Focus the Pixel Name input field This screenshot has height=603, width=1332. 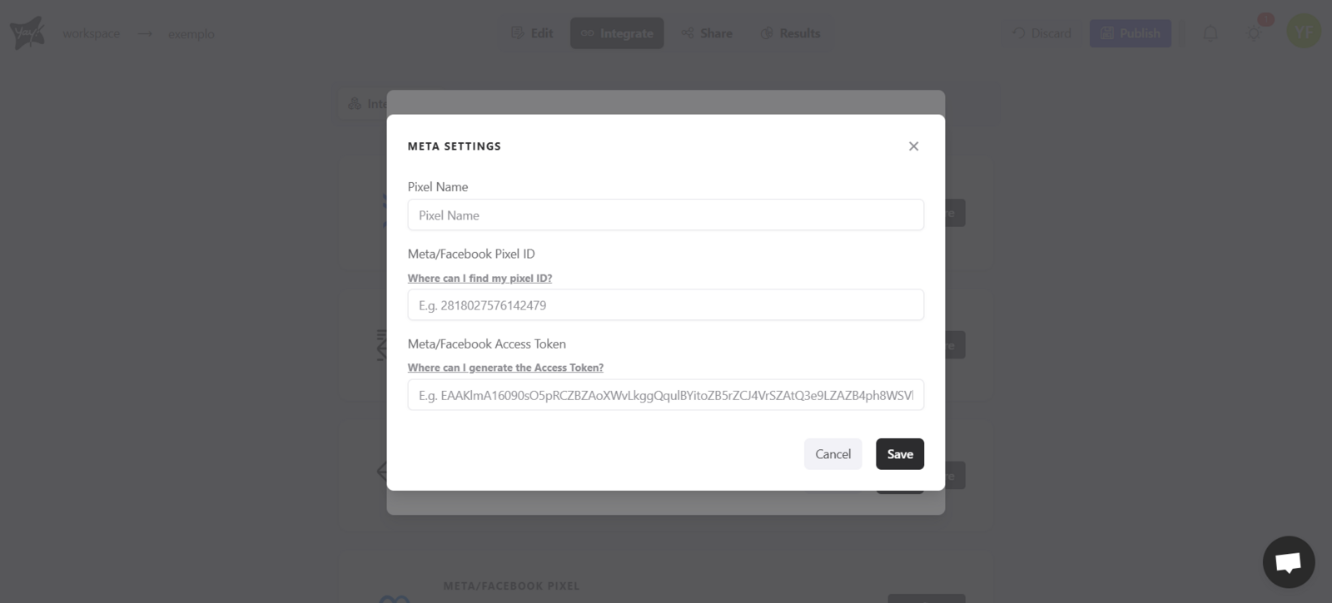pyautogui.click(x=665, y=215)
